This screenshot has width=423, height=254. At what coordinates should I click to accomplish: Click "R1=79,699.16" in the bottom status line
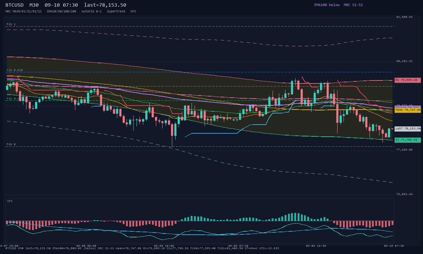[x=154, y=248]
